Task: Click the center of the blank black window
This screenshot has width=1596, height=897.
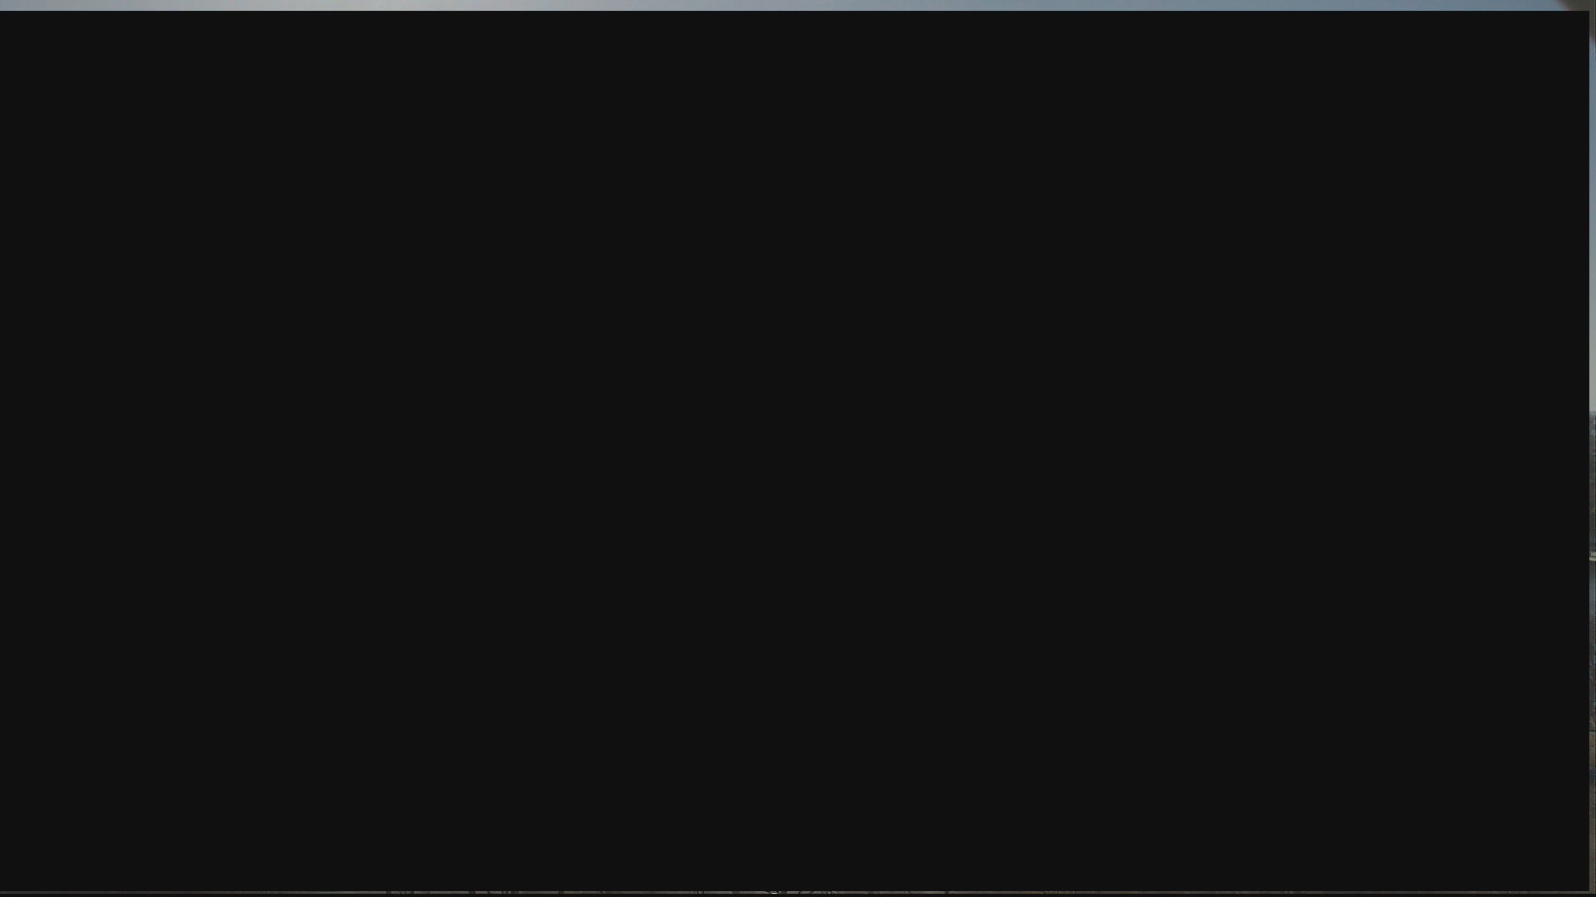Action: coord(795,450)
